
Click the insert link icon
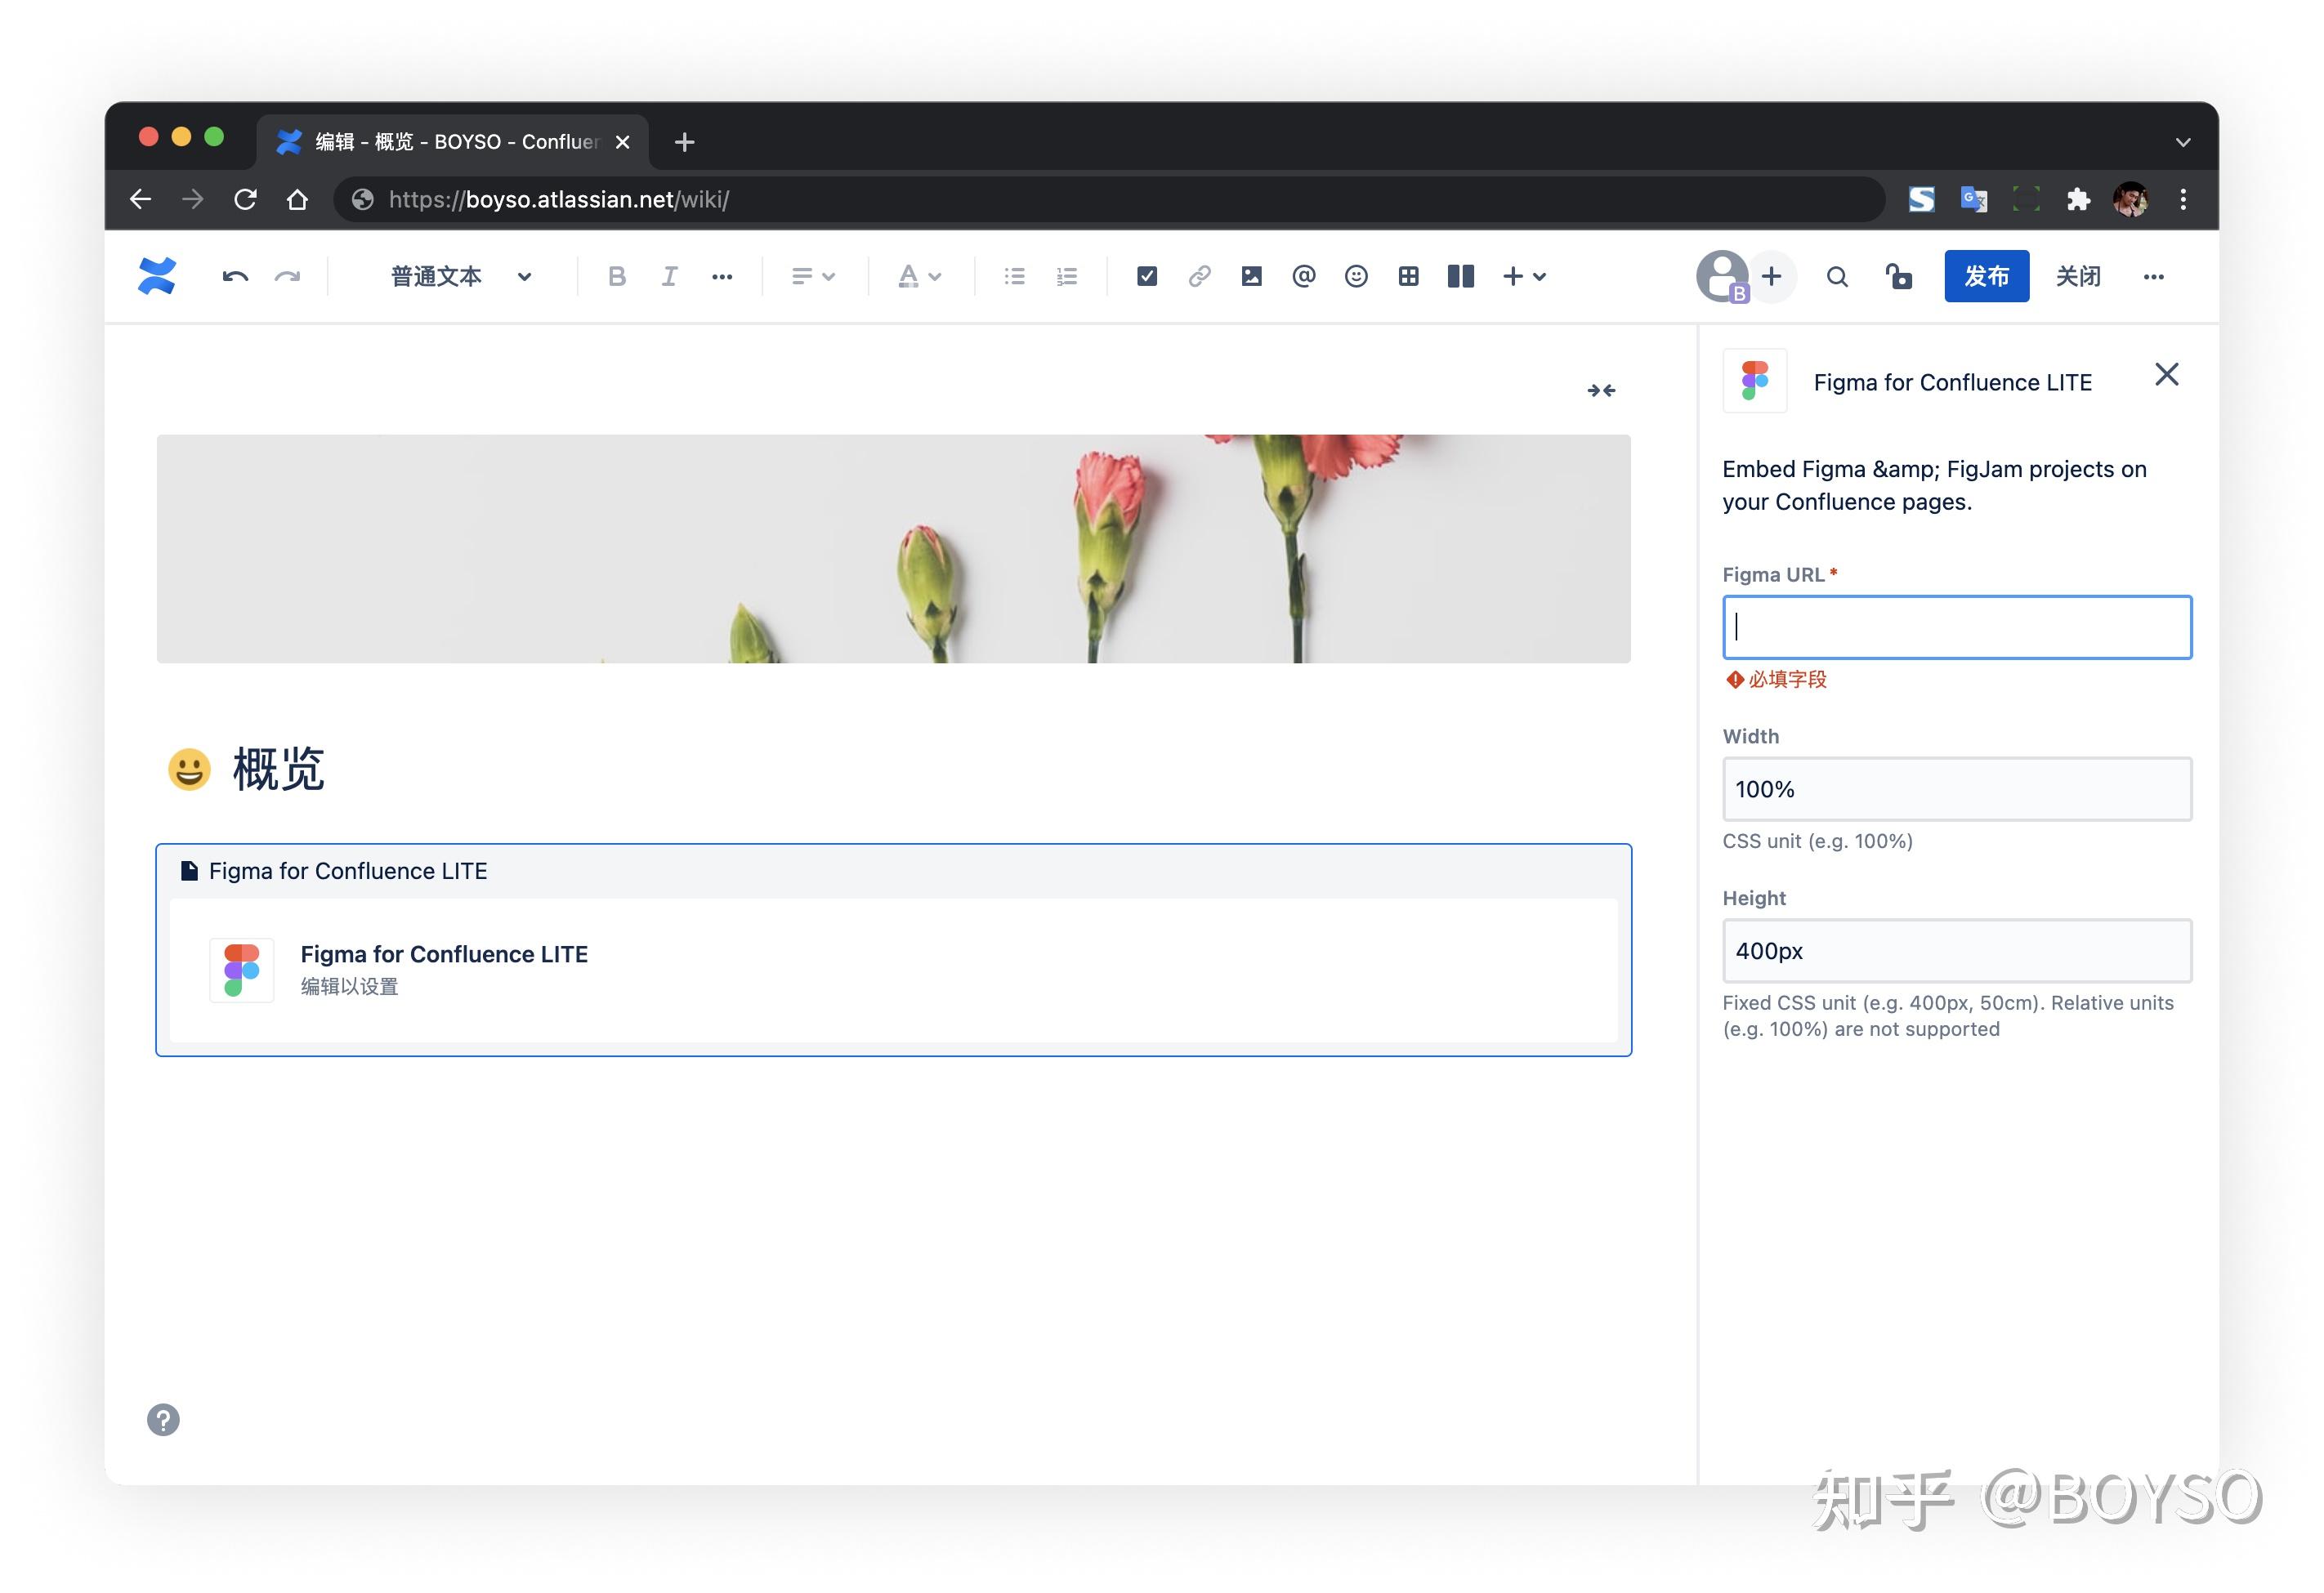(1199, 277)
